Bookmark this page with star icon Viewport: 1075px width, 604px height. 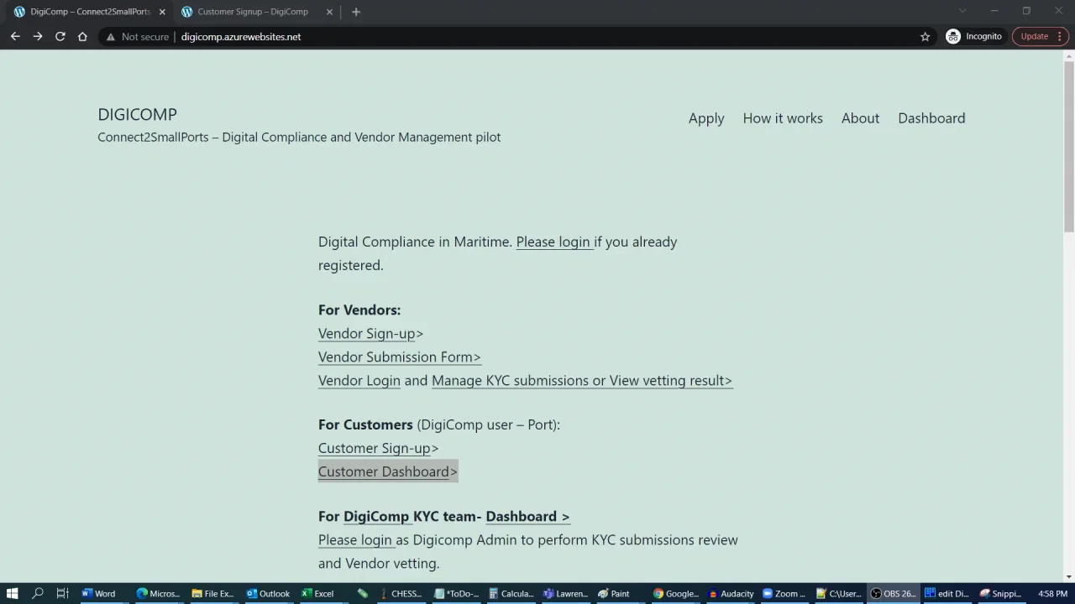[926, 36]
